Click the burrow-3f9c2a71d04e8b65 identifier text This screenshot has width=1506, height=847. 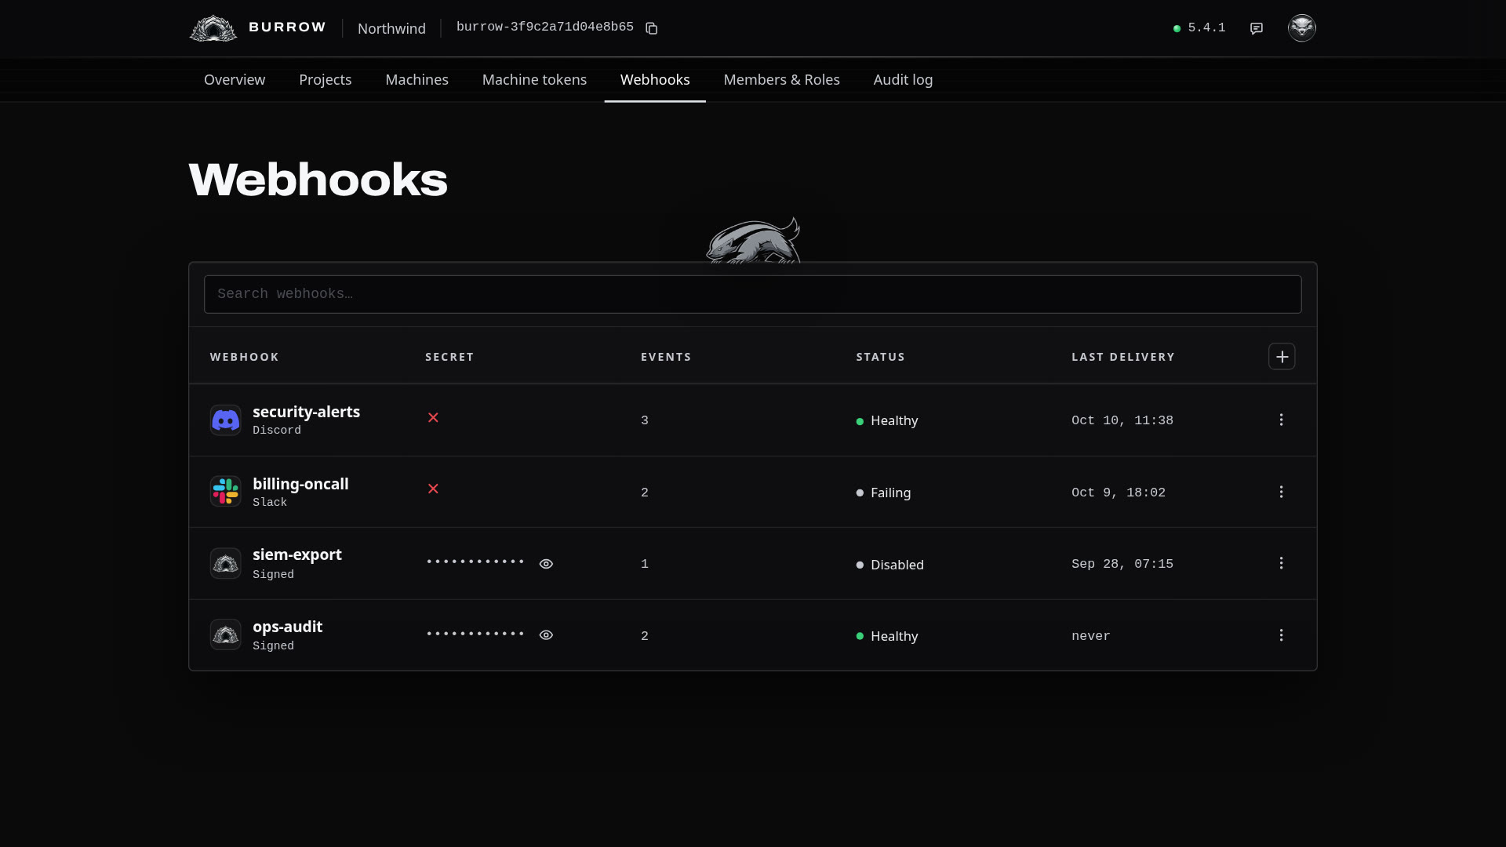[x=545, y=27]
